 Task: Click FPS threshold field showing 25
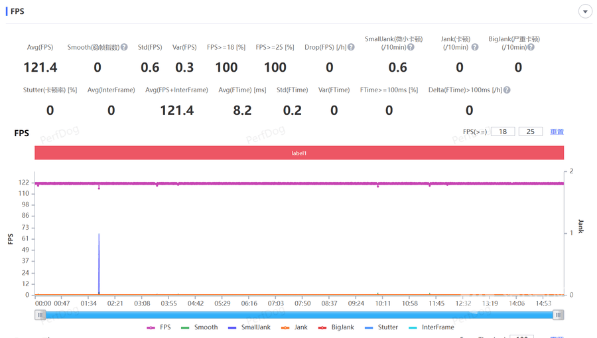(x=530, y=132)
